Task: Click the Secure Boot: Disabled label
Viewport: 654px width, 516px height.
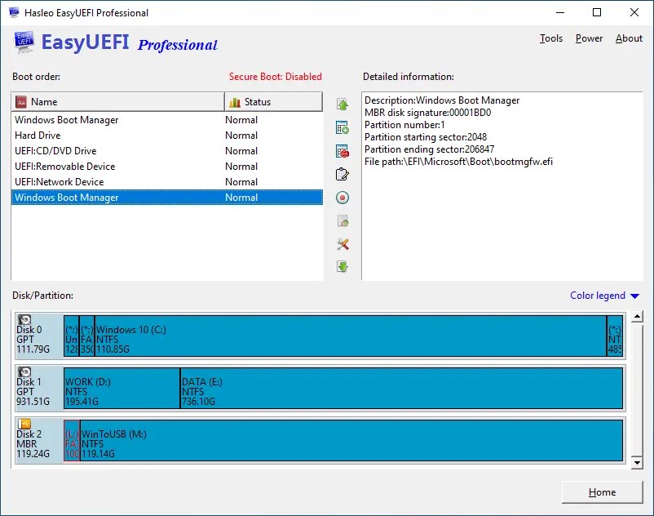Action: 276,77
